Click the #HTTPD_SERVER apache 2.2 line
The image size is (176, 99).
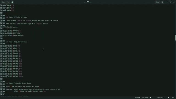coord(12,30)
